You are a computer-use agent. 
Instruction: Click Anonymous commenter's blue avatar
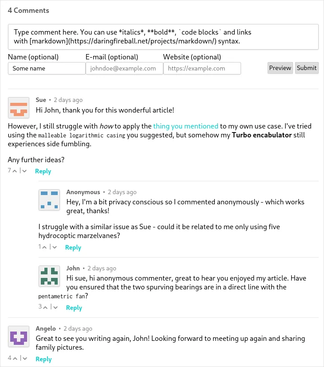(49, 200)
